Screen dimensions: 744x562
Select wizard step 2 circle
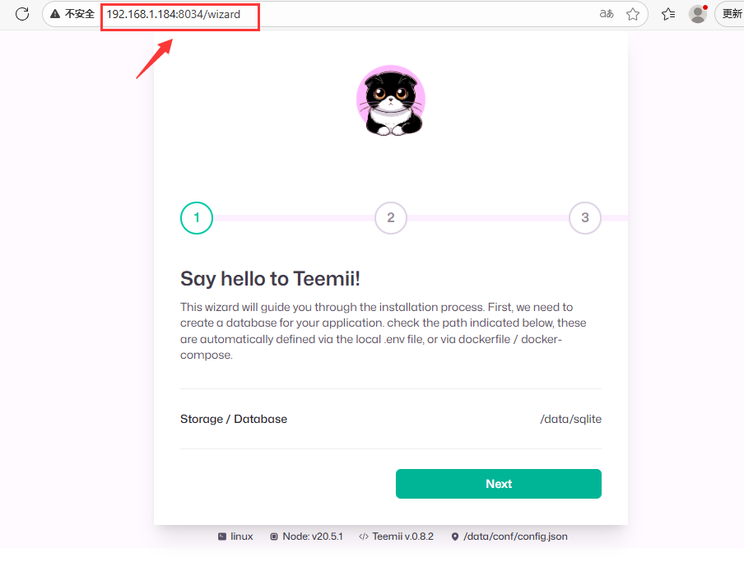tap(390, 218)
